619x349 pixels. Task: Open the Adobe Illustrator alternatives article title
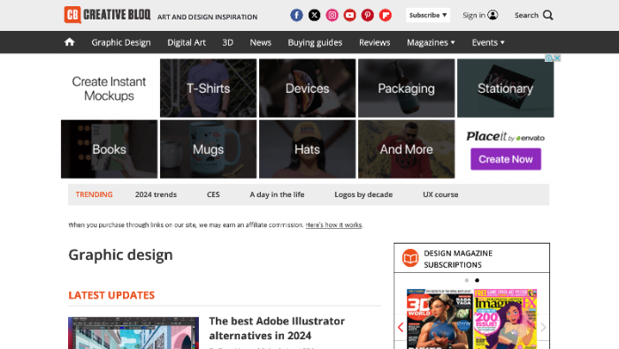pyautogui.click(x=277, y=328)
